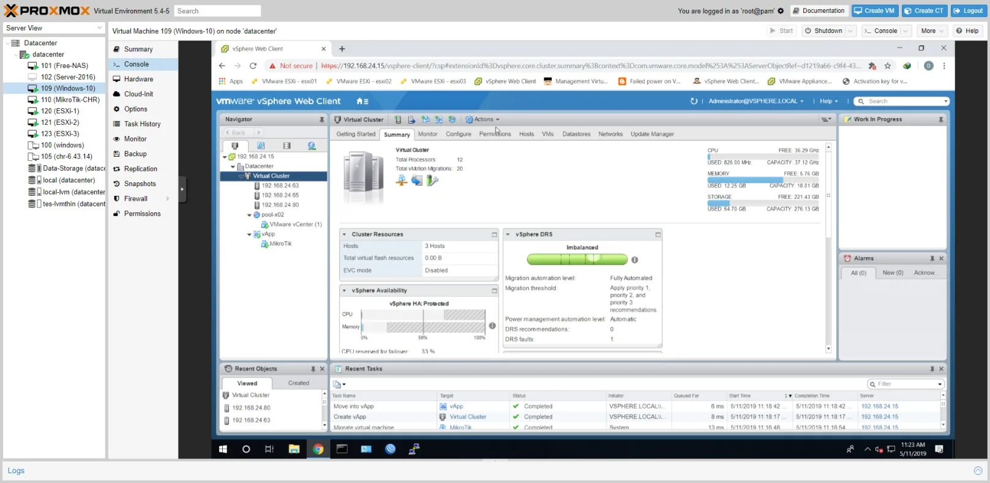Open VMs and Templates navigator view icon
This screenshot has width=990, height=483.
(261, 146)
